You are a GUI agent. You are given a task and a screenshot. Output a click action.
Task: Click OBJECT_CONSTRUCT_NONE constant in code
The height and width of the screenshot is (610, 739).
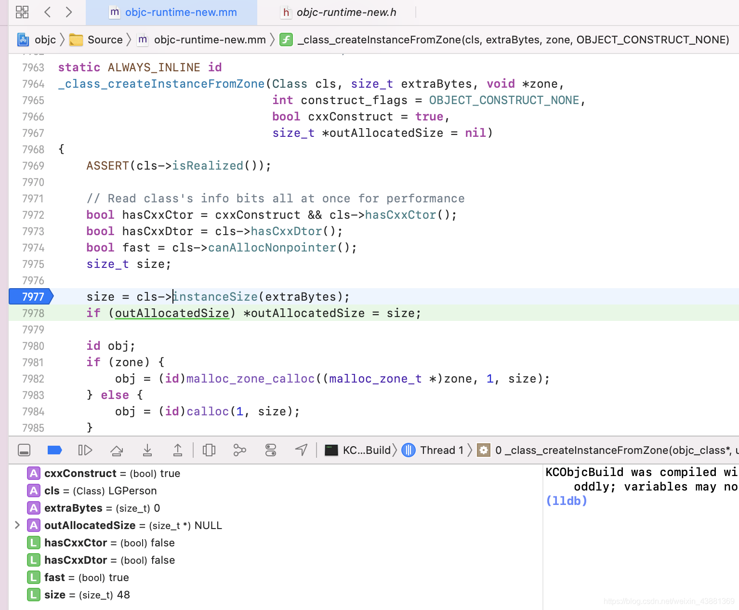[504, 100]
